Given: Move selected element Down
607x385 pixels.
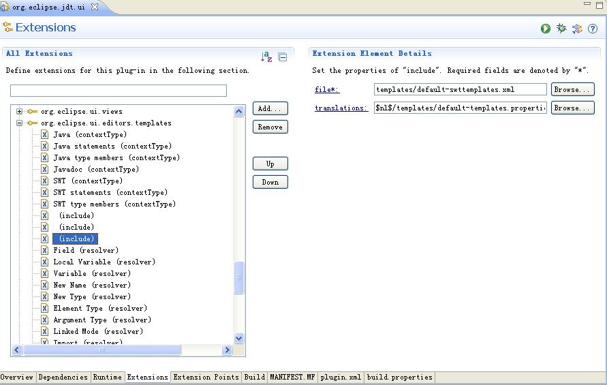Looking at the screenshot, I should click(270, 182).
